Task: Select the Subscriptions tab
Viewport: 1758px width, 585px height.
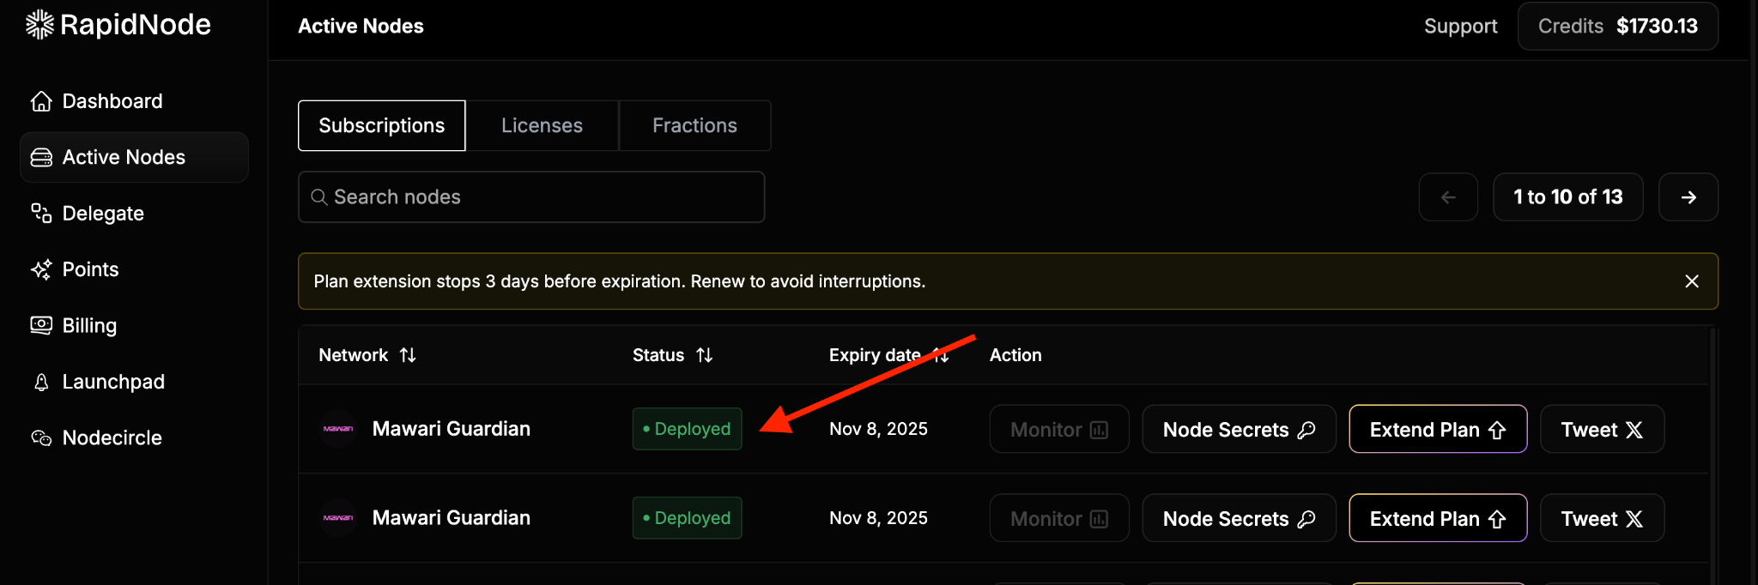Action: click(x=381, y=125)
